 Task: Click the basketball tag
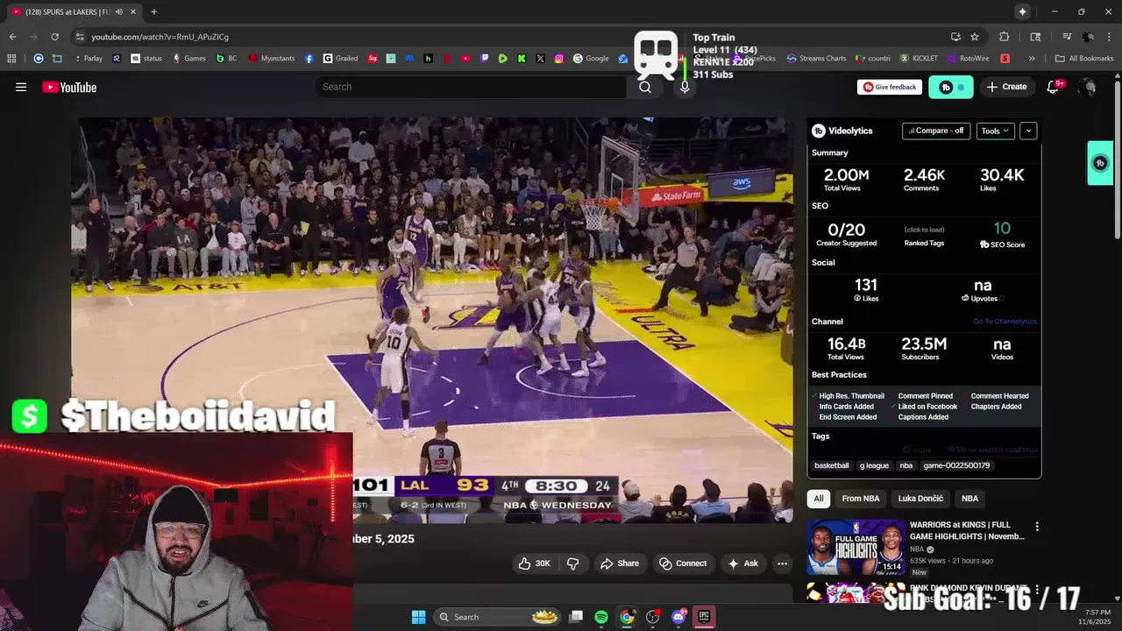tap(832, 465)
